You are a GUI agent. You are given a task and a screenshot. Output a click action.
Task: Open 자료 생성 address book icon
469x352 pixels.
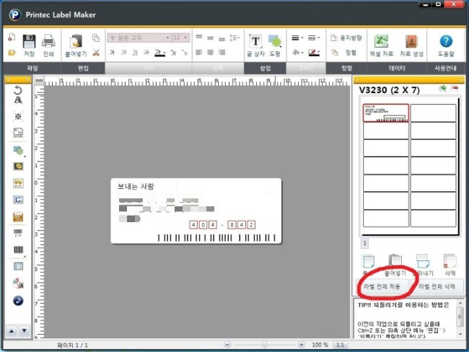tap(411, 45)
